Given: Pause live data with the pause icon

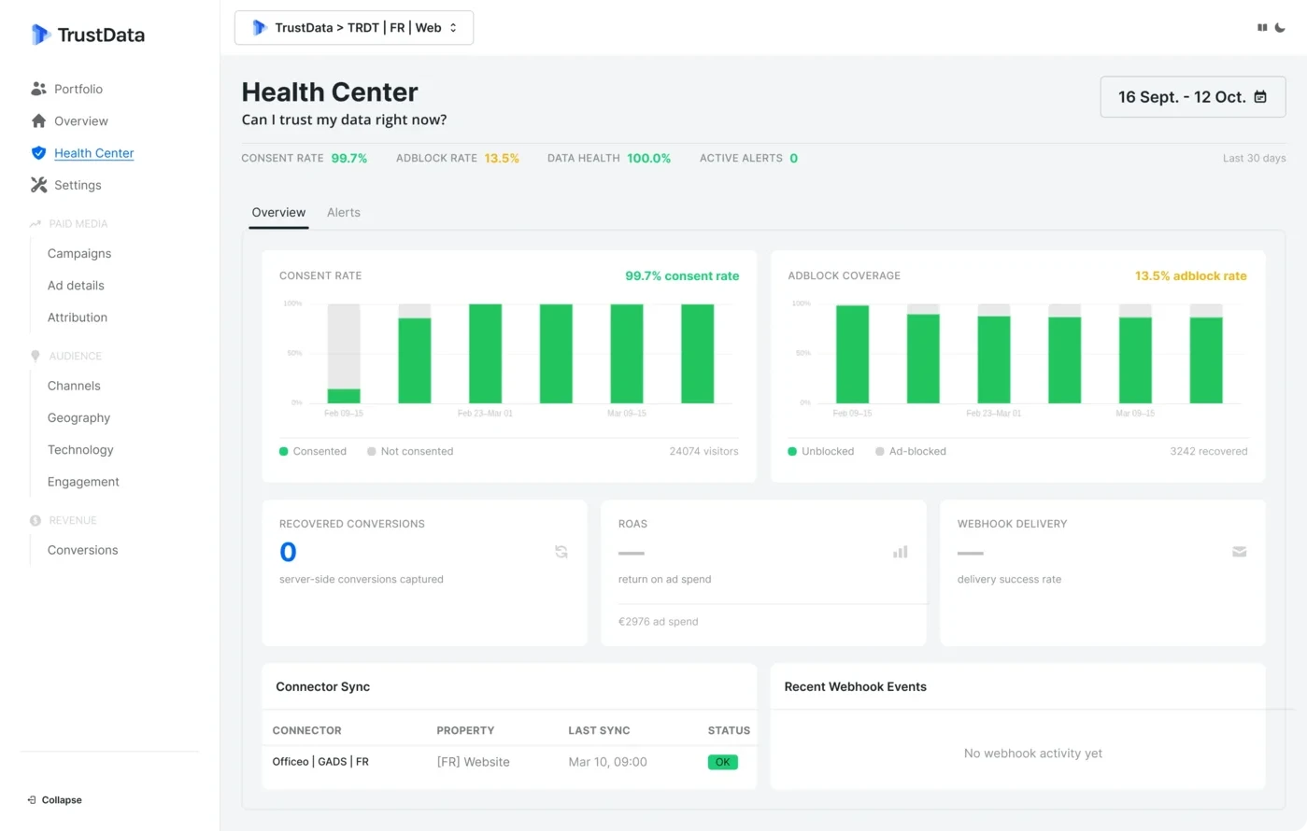Looking at the screenshot, I should [x=1261, y=28].
